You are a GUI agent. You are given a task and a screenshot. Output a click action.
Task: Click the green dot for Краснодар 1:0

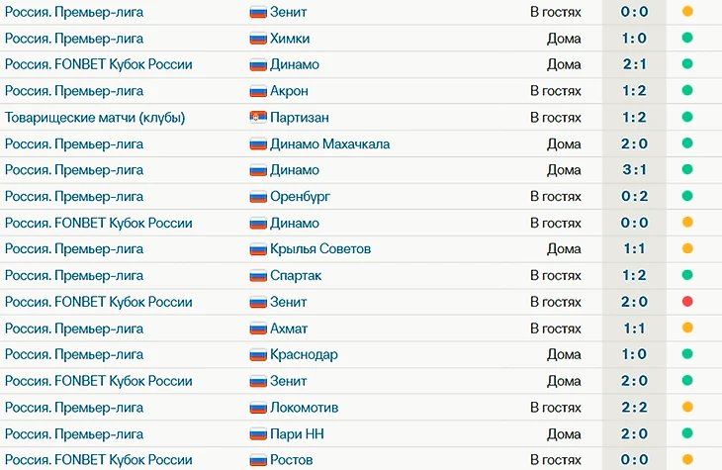tap(687, 354)
